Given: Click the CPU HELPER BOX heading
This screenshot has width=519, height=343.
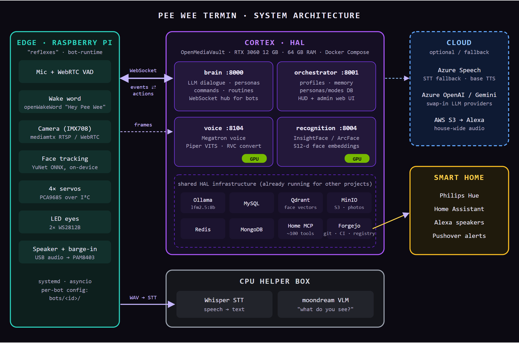Looking at the screenshot, I should pos(275,281).
